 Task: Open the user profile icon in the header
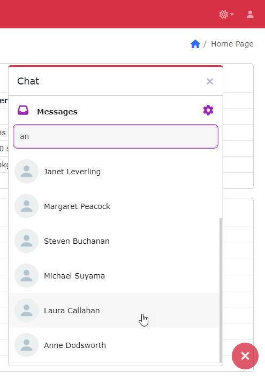250,14
